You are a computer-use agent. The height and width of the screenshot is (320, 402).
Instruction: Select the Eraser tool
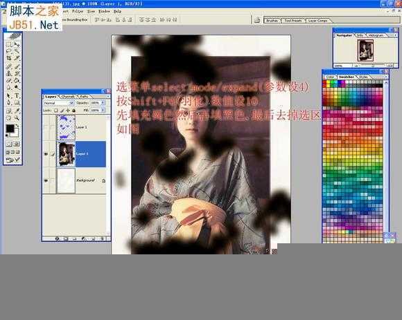coord(9,80)
